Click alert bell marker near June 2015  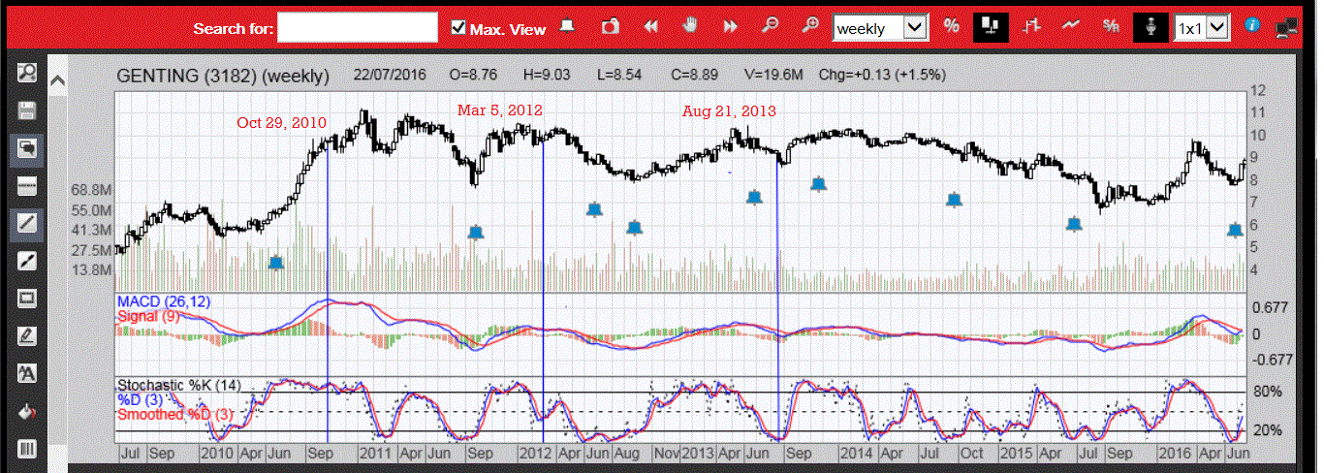pyautogui.click(x=1074, y=224)
